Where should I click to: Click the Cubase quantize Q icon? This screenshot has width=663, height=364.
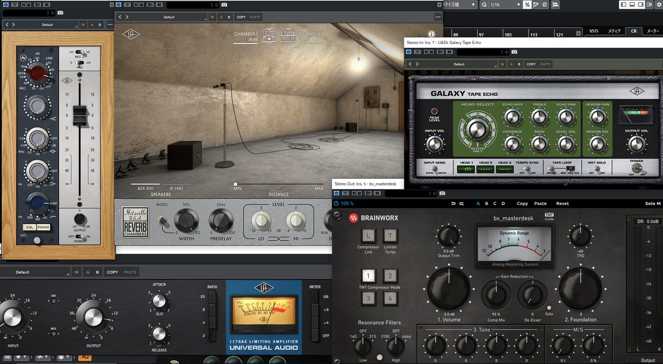pyautogui.click(x=484, y=5)
